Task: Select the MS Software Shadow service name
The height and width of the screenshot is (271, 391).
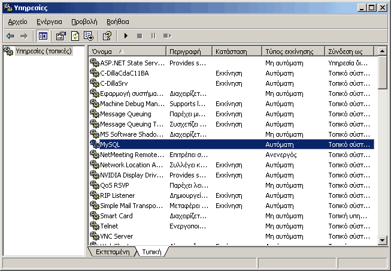Action: click(x=132, y=134)
